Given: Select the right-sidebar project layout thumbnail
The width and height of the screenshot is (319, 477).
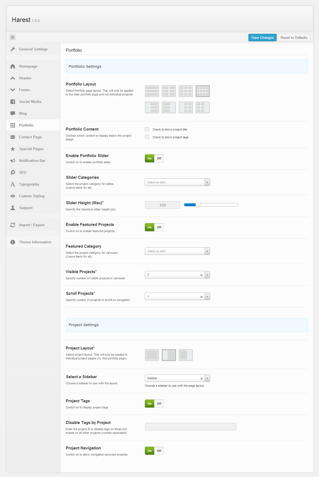Looking at the screenshot, I should tap(186, 355).
